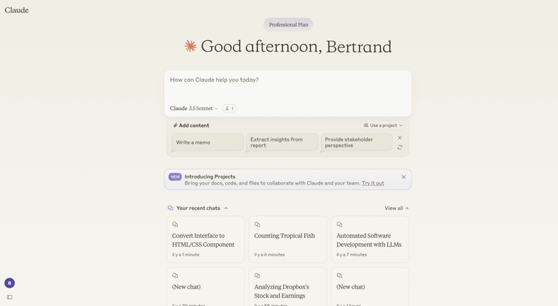Open 'Convert Interface to HTML/CSS Component' chat
Screen dimensions: 558x306
(x=206, y=239)
